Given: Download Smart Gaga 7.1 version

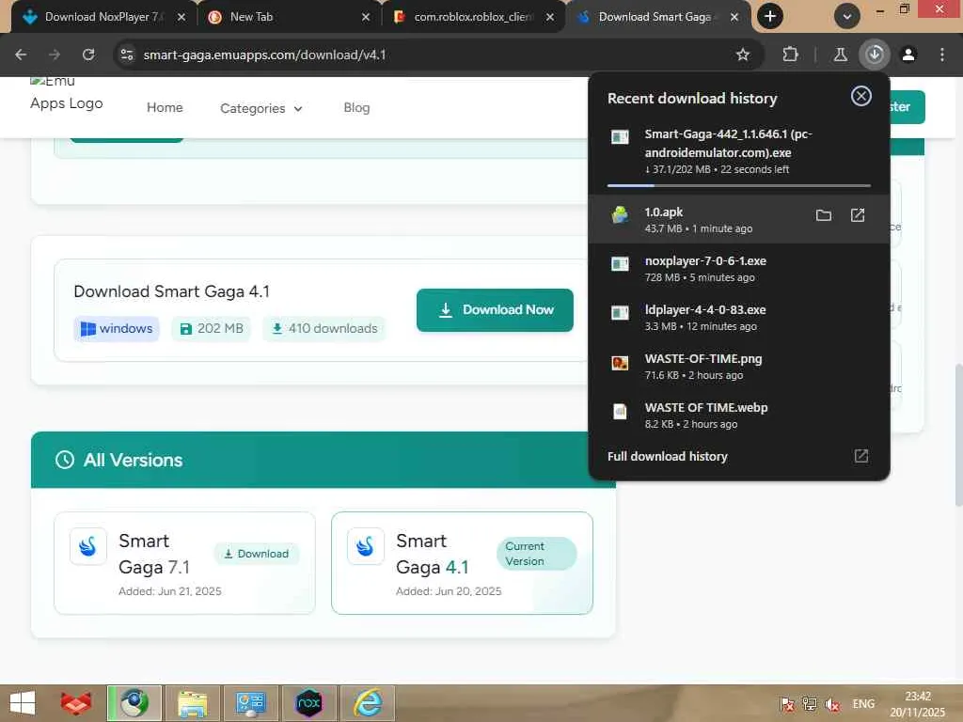Looking at the screenshot, I should [x=256, y=554].
